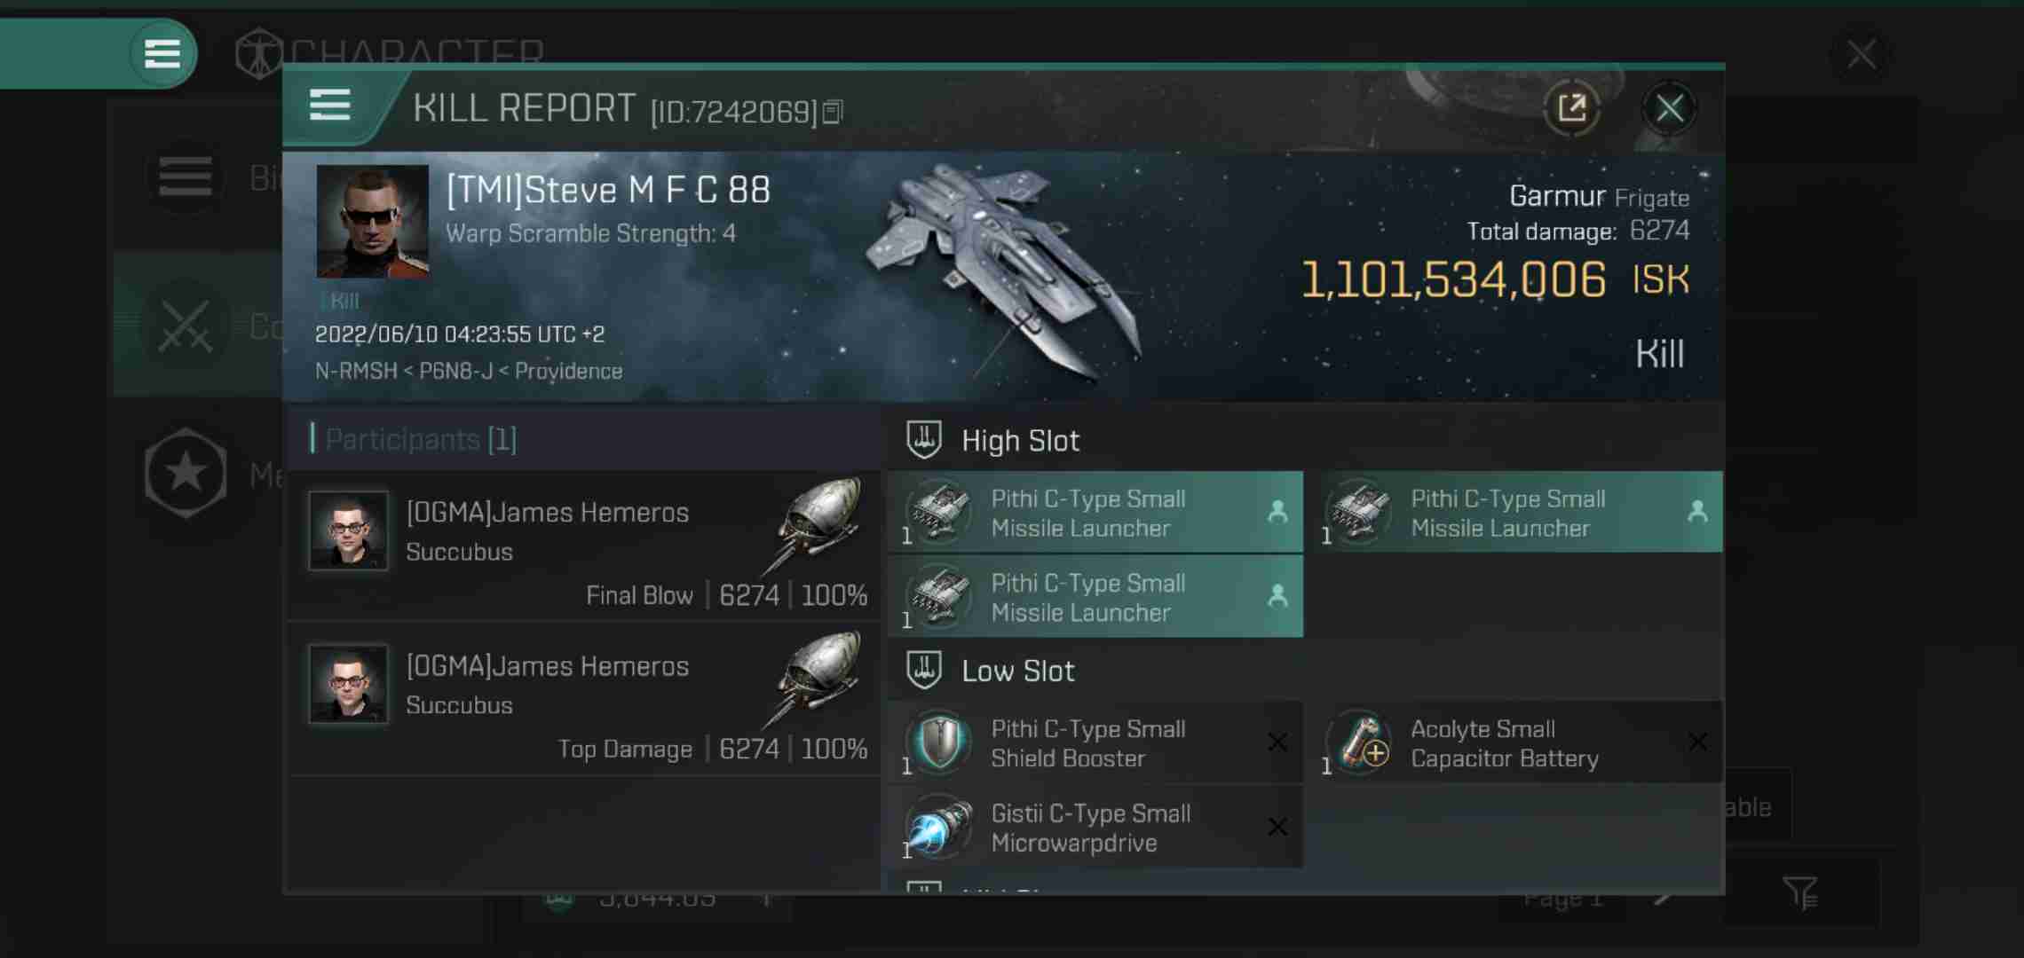Click the close Kill Report window button

click(x=1669, y=107)
